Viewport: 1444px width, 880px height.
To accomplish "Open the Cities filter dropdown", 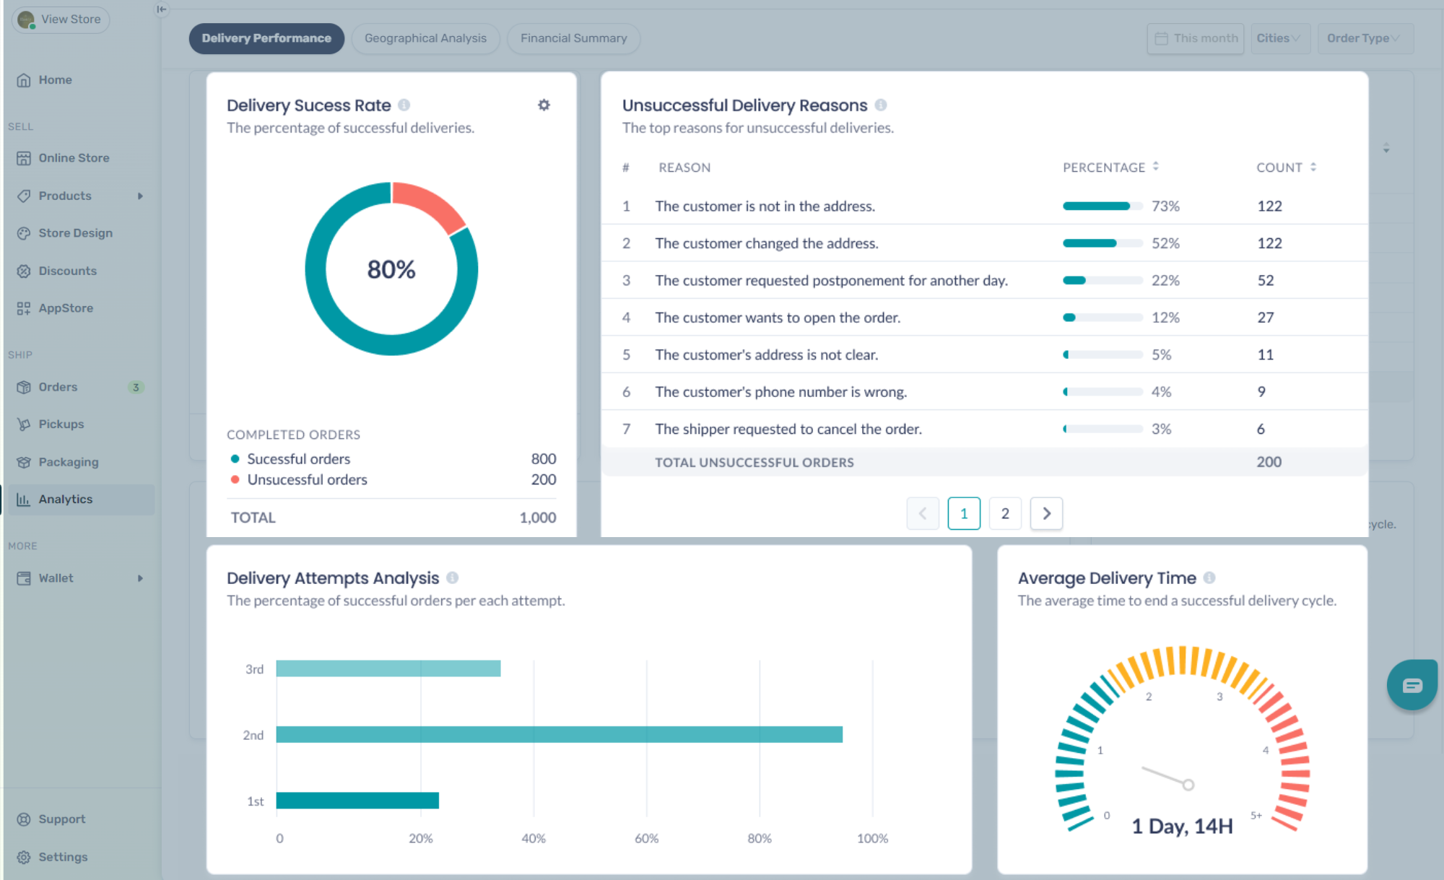I will click(1279, 38).
